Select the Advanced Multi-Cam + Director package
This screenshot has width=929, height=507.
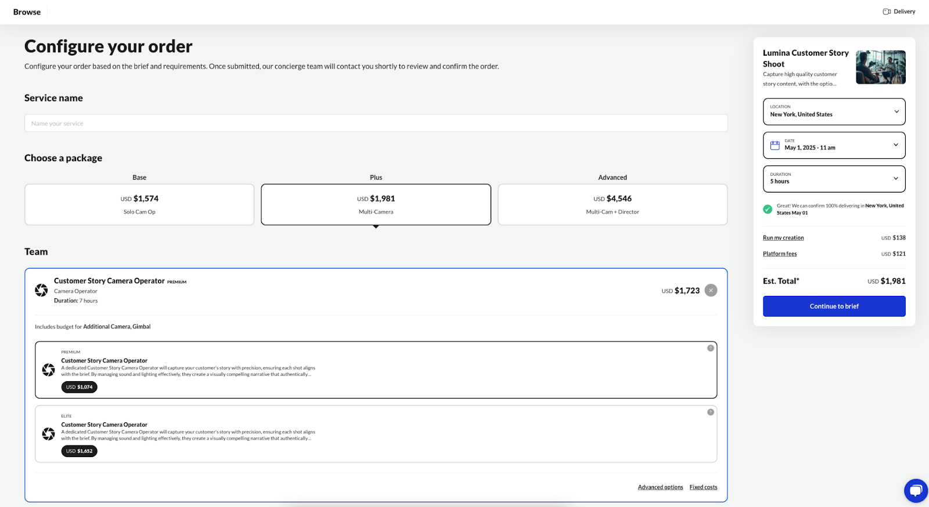point(613,204)
